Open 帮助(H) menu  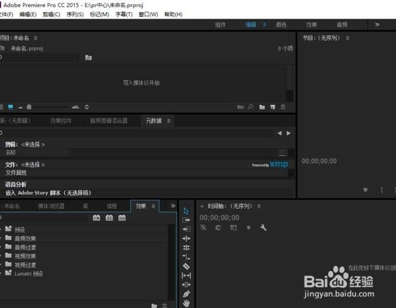point(173,14)
